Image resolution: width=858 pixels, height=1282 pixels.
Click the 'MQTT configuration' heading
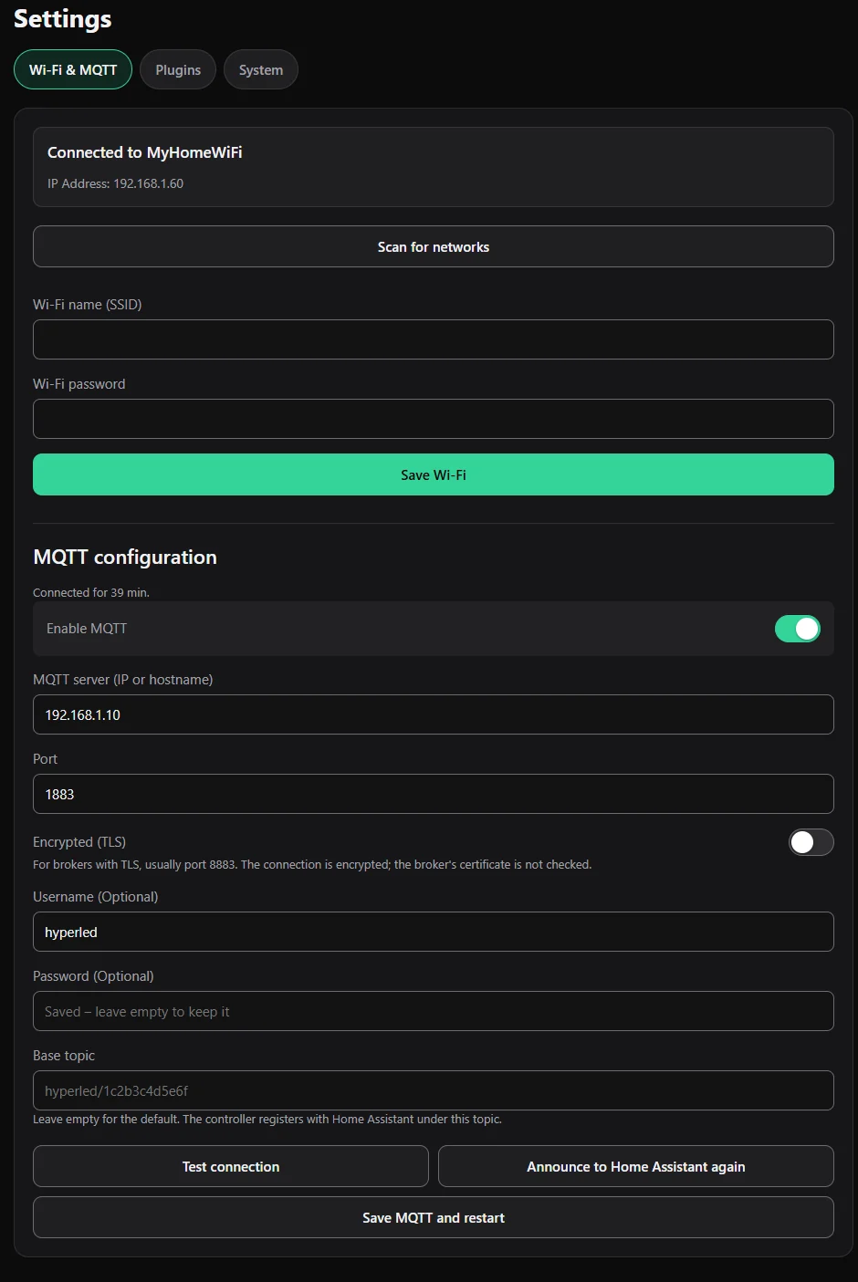coord(125,557)
